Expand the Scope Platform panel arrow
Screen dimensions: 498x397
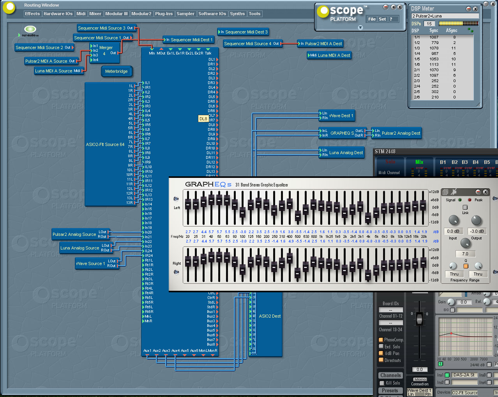pos(360,27)
